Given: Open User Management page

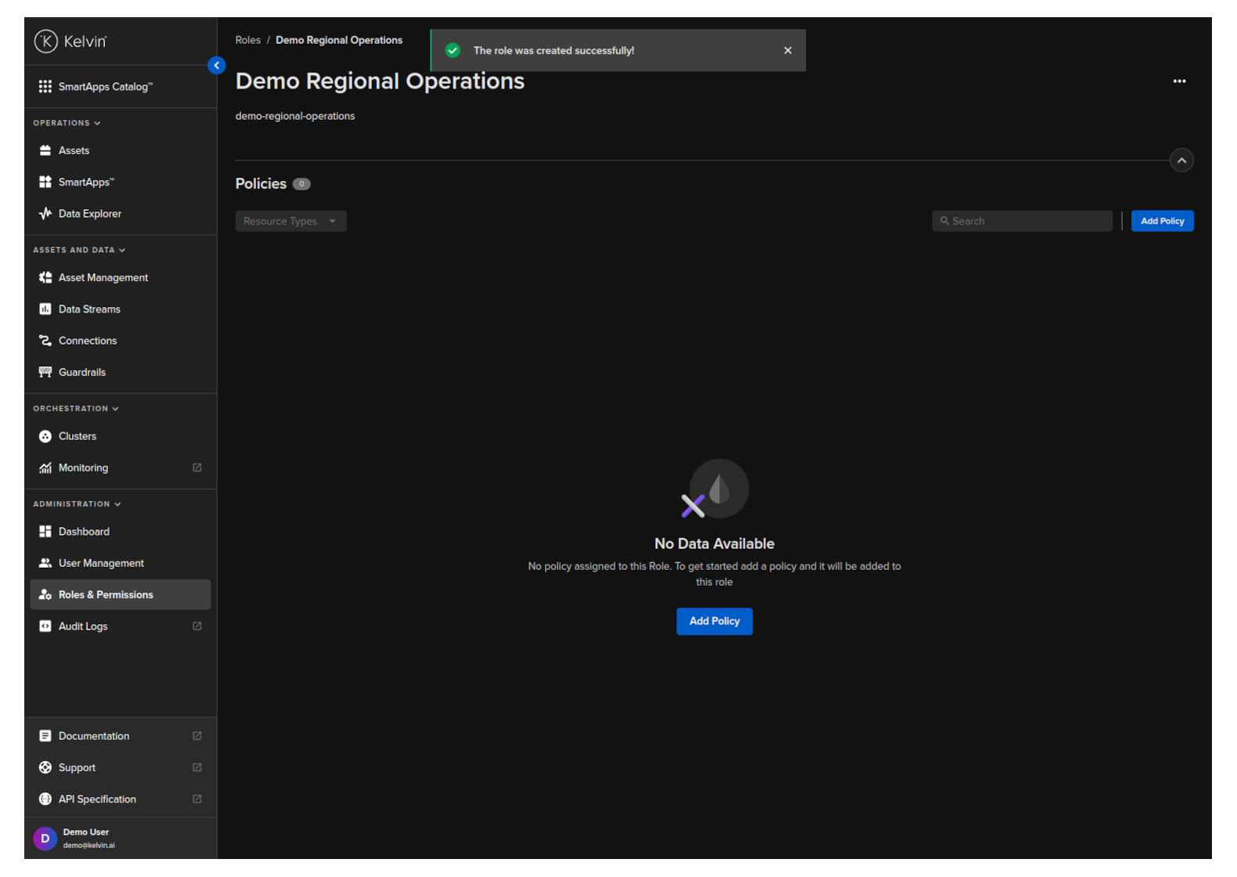Looking at the screenshot, I should pyautogui.click(x=101, y=564).
